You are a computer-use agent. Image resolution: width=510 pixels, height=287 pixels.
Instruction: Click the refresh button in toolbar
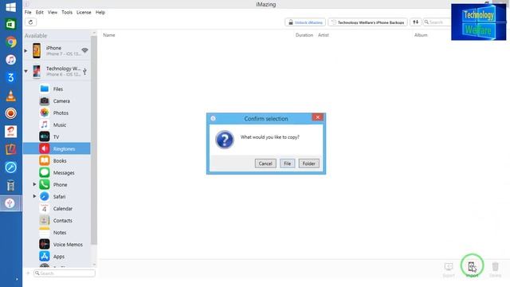(30, 22)
